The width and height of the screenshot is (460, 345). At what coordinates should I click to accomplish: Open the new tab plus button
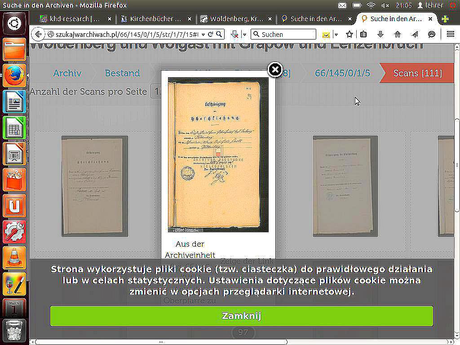tap(445, 19)
